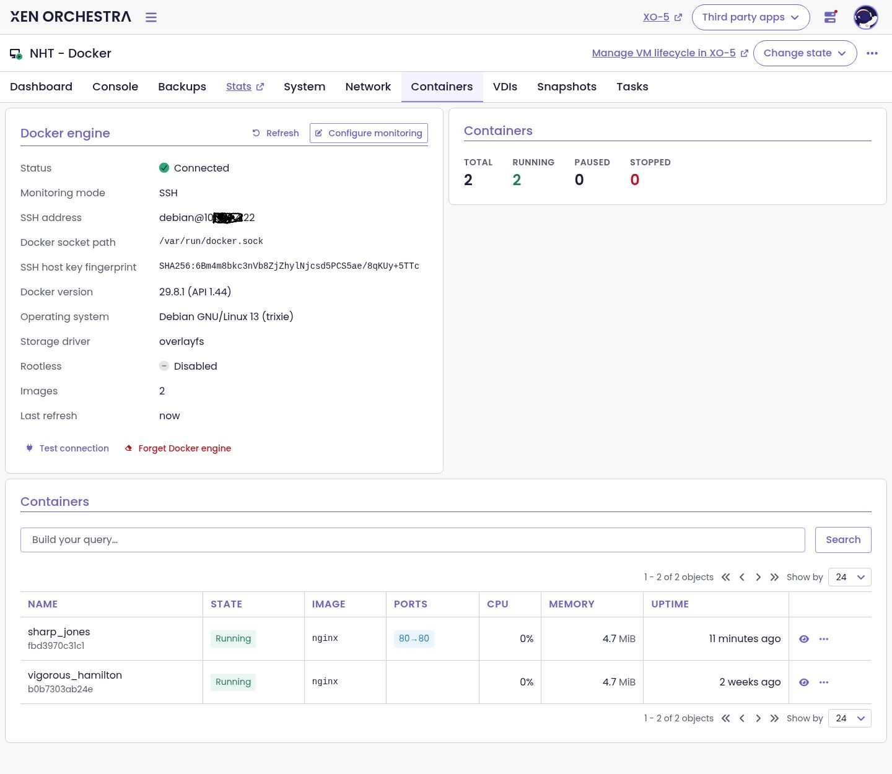The image size is (892, 774).
Task: Go to next page in the top pagination
Action: point(758,577)
